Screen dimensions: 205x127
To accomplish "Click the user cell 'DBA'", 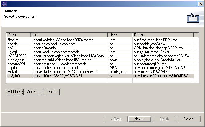I will click(x=113, y=68).
